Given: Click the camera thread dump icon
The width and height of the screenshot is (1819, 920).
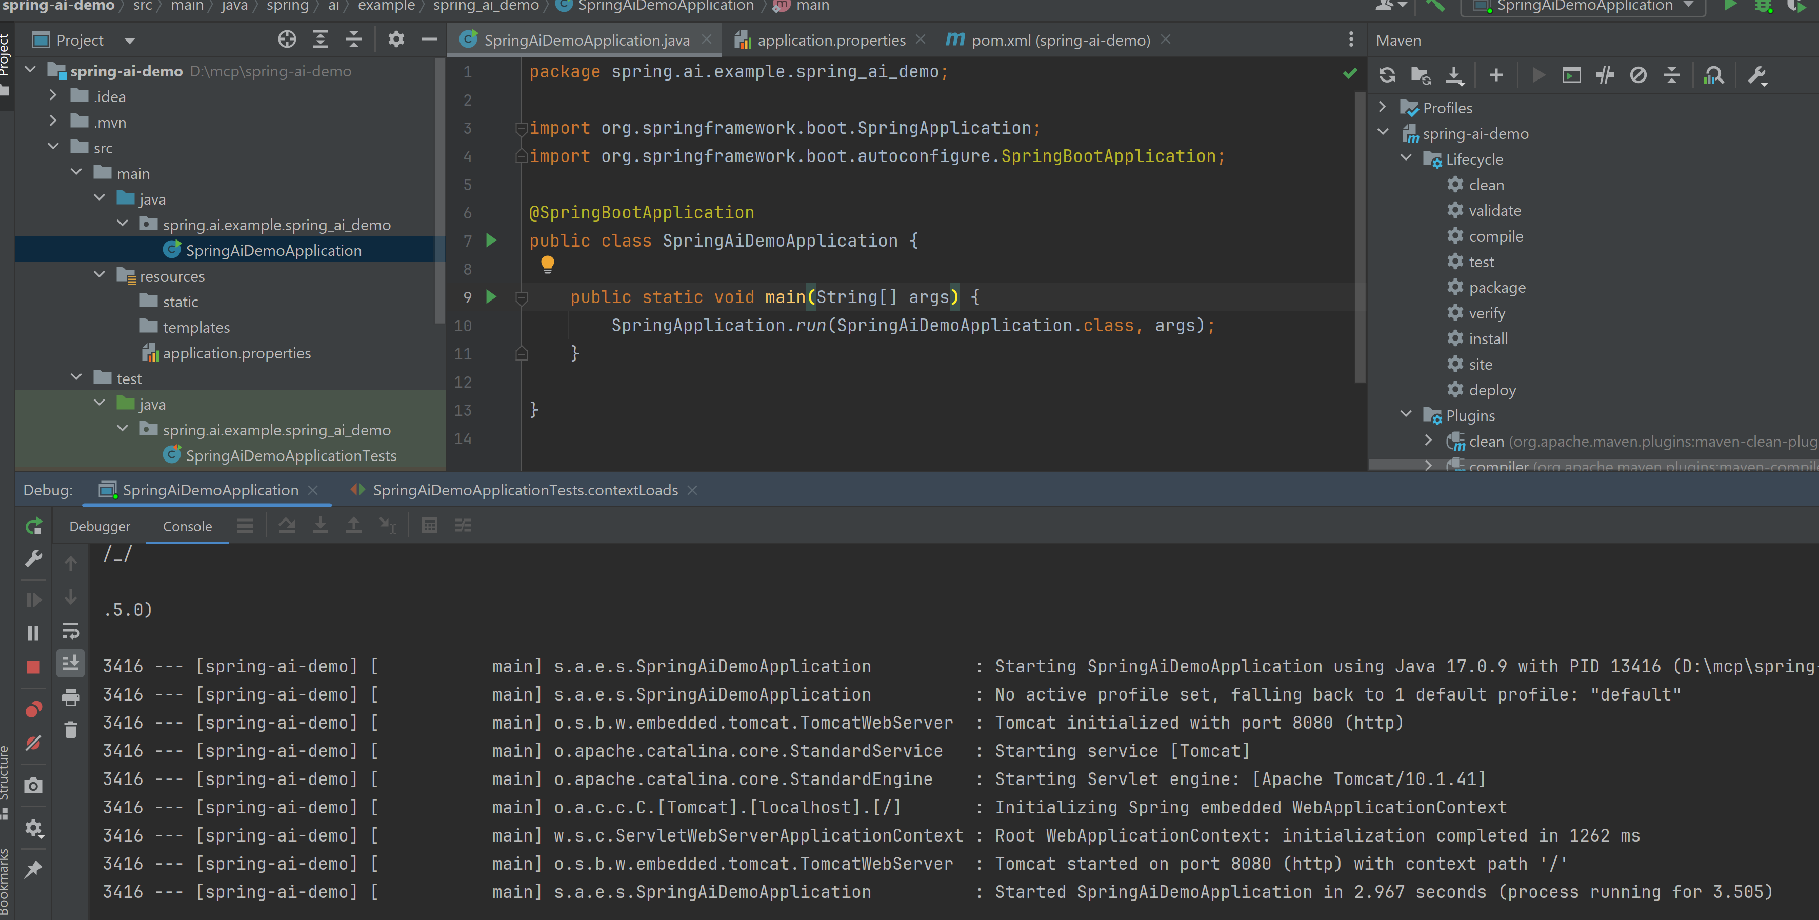Looking at the screenshot, I should (33, 785).
